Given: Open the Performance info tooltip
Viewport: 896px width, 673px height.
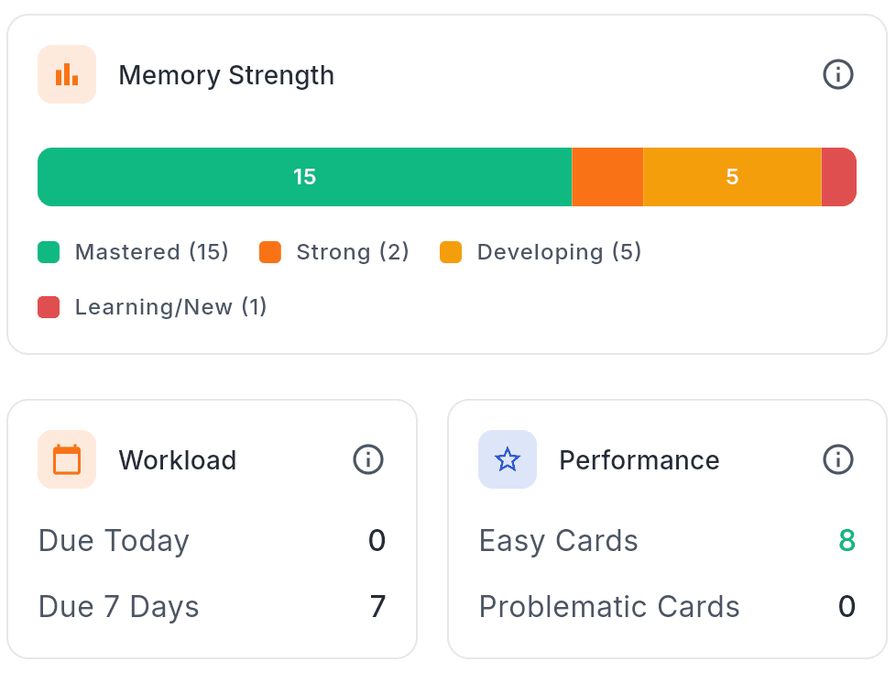Looking at the screenshot, I should [837, 459].
